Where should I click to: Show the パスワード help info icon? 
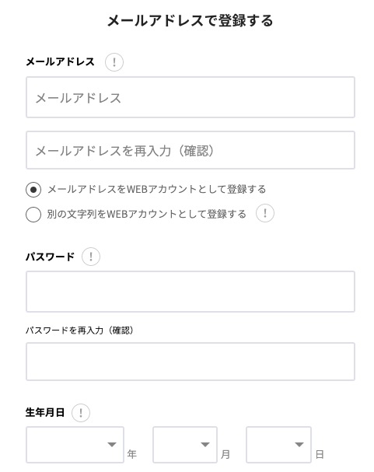91,257
